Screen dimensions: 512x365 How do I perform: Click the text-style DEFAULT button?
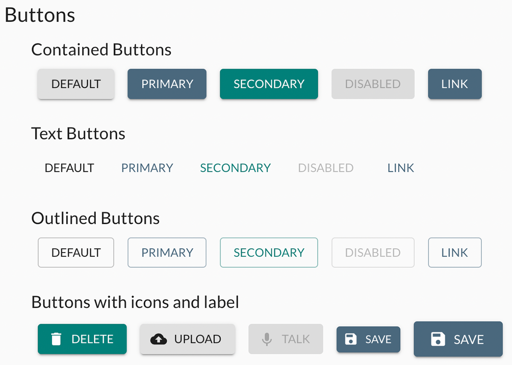pos(69,168)
